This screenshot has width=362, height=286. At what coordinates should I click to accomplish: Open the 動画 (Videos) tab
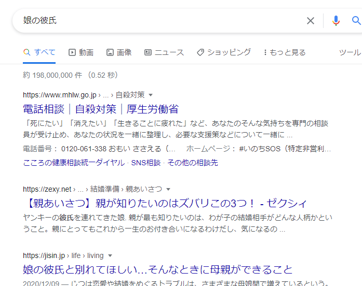click(81, 52)
